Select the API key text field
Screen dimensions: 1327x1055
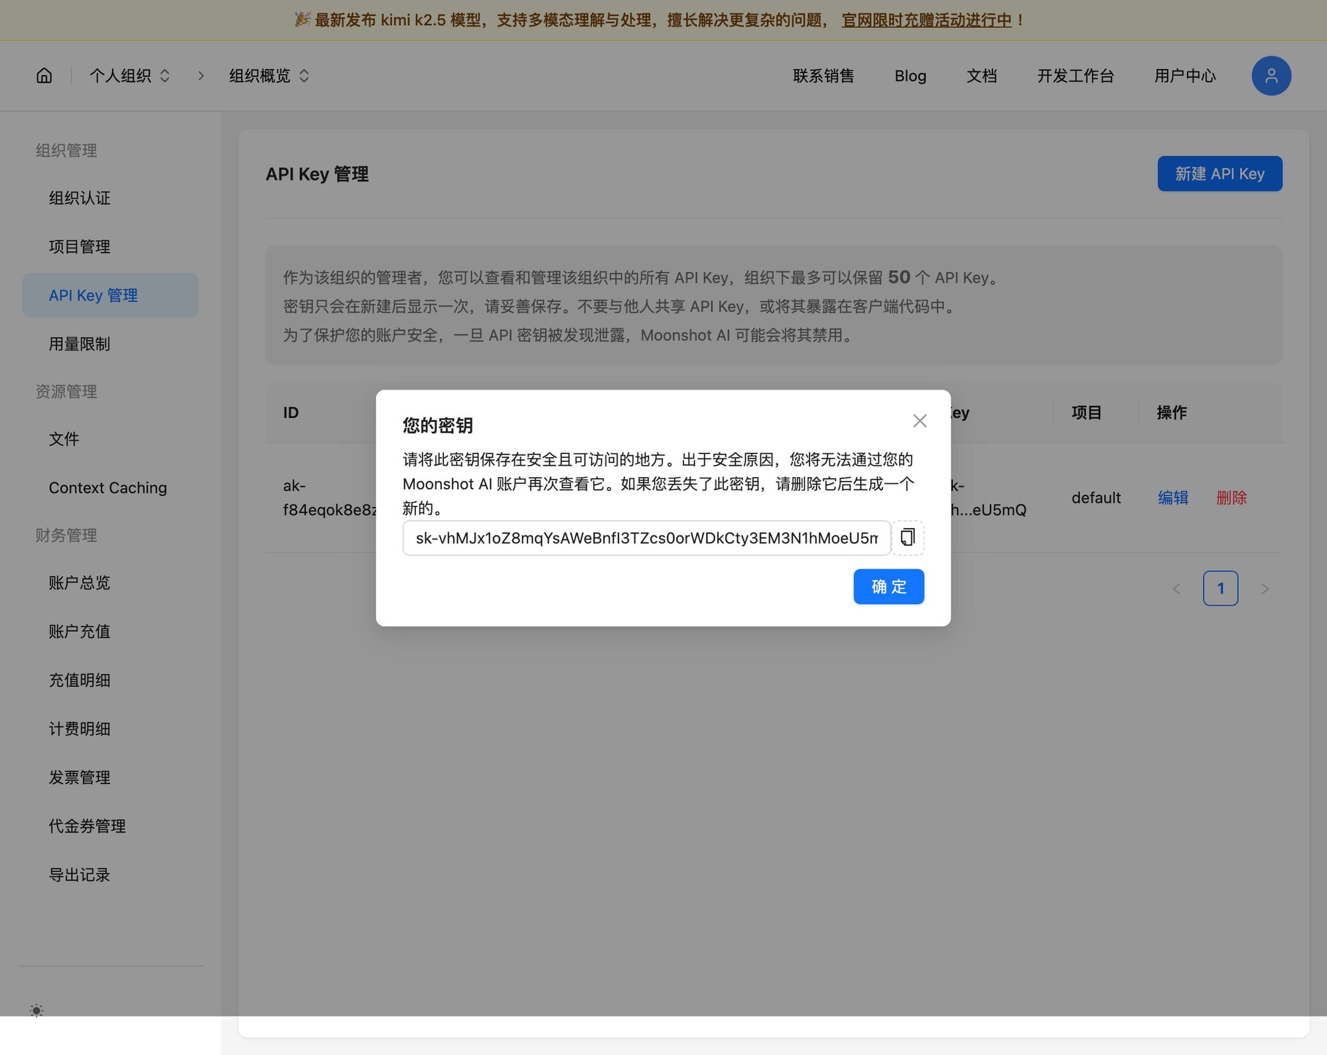pyautogui.click(x=646, y=538)
